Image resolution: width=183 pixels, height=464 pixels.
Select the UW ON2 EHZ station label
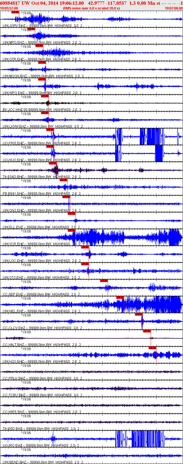pos(42,210)
